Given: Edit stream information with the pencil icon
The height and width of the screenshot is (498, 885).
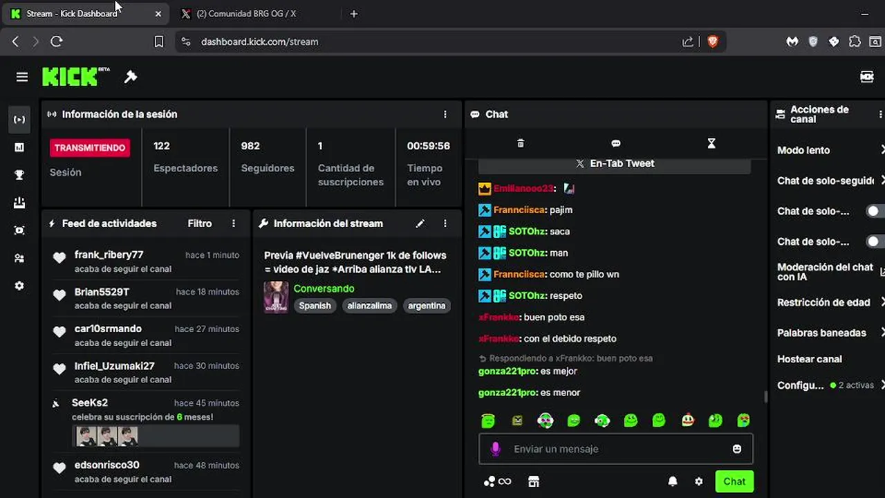Looking at the screenshot, I should pos(420,223).
